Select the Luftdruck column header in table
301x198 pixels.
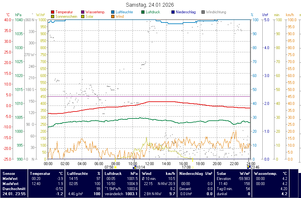[x=113, y=174]
